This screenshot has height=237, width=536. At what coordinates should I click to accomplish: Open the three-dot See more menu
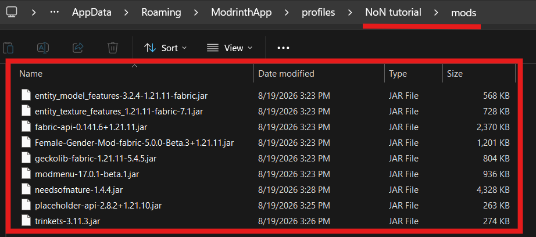(283, 48)
